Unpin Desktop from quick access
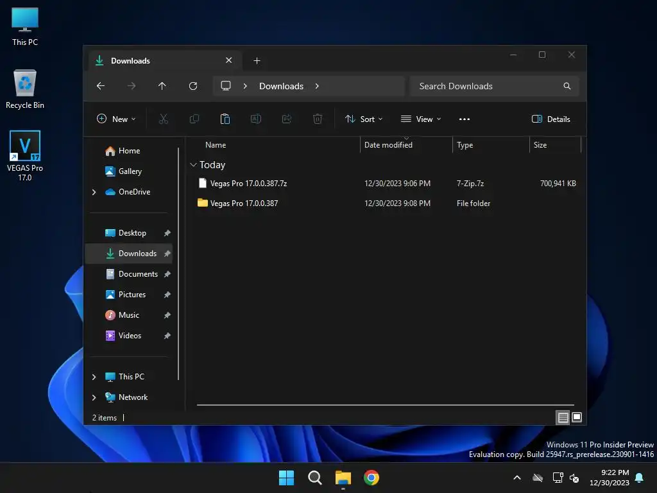Screen dimensions: 657x493 (x=167, y=233)
